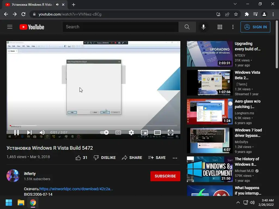Open Chrome three-dot menu
Viewport: 279px width, 209px height.
coord(273,14)
